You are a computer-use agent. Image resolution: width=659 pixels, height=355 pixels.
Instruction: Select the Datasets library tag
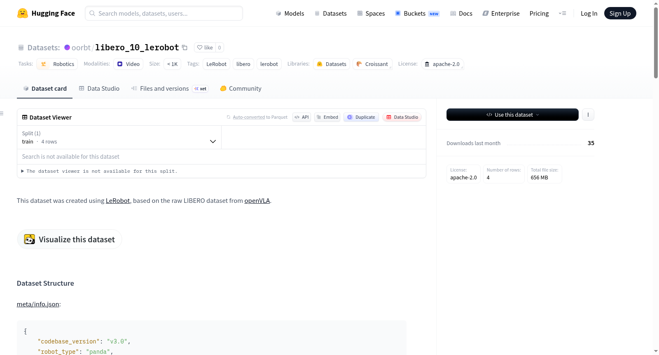click(332, 64)
